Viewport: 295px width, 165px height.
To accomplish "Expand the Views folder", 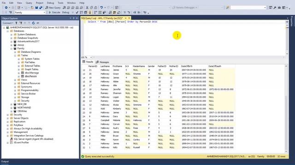I will click(15, 80).
